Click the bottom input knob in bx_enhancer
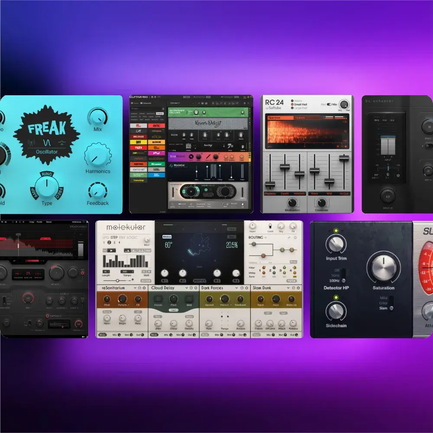Viewport: 433px width, 433px height. tap(388, 196)
